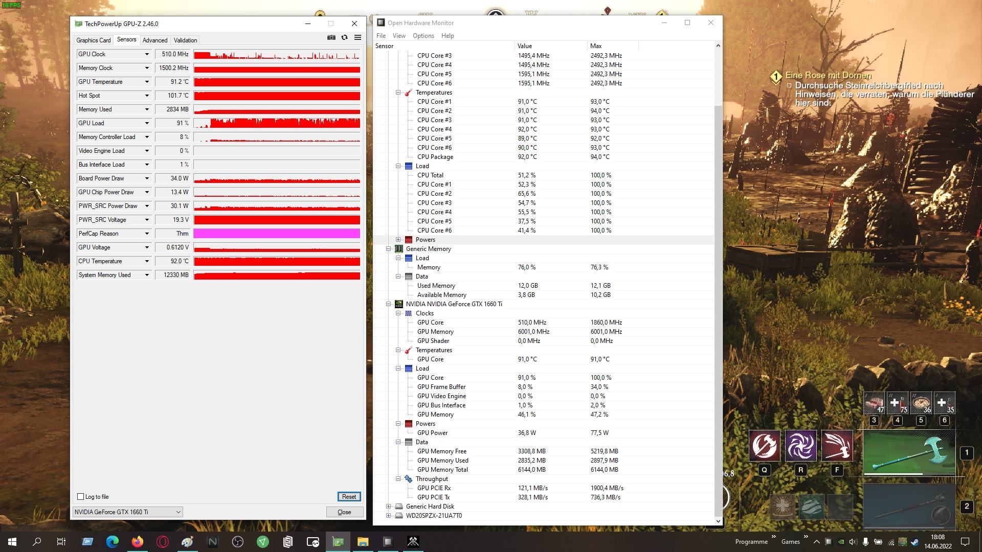
Task: Open Hot Spot sensor dropdown
Action: (147, 96)
